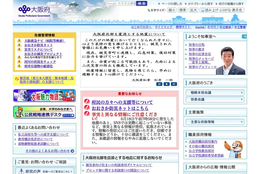Open おおさか防災ネットはこちら link
This screenshot has height=174, width=261.
coord(120,108)
